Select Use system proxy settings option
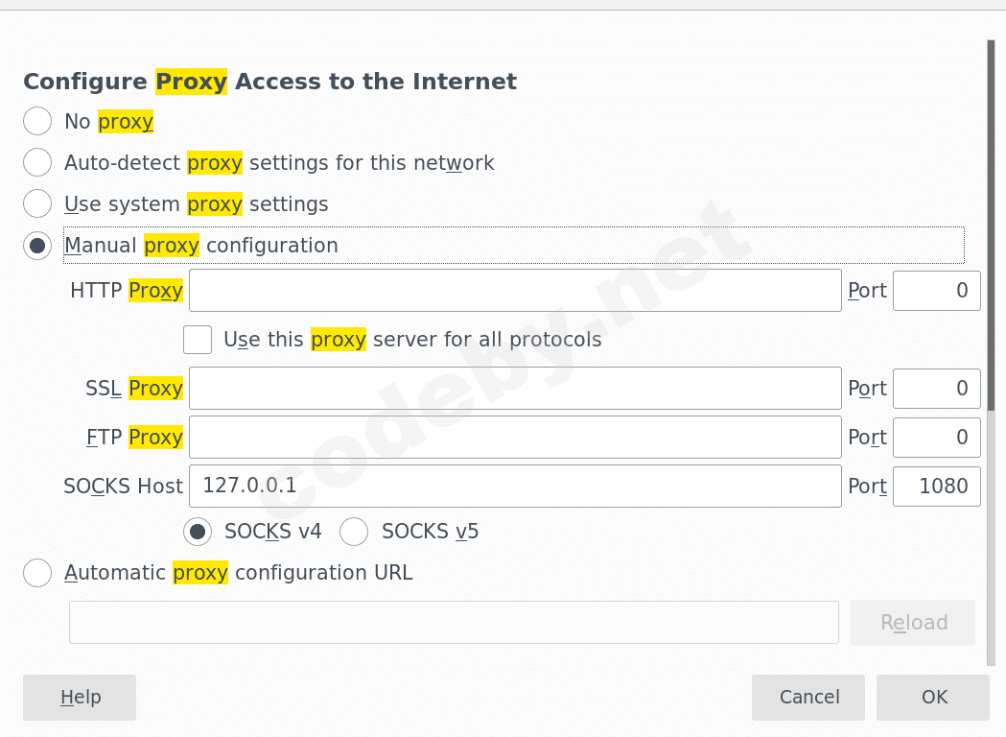This screenshot has height=737, width=1006. coord(37,204)
